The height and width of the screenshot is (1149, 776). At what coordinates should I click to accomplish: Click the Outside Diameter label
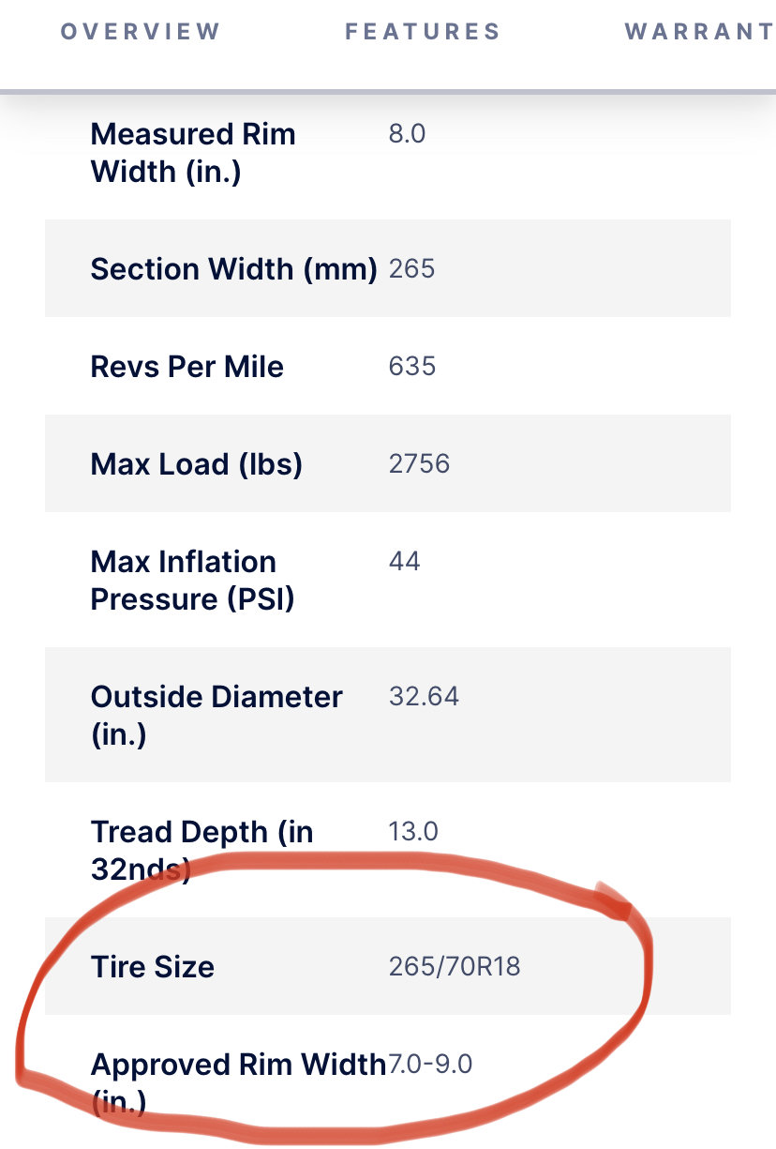pos(216,716)
